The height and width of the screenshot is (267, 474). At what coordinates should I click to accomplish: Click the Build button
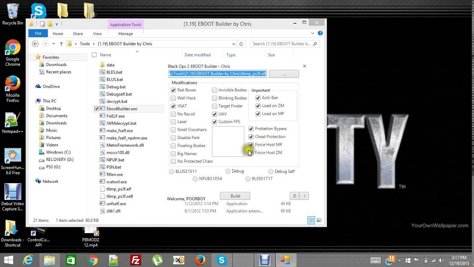pos(235,196)
